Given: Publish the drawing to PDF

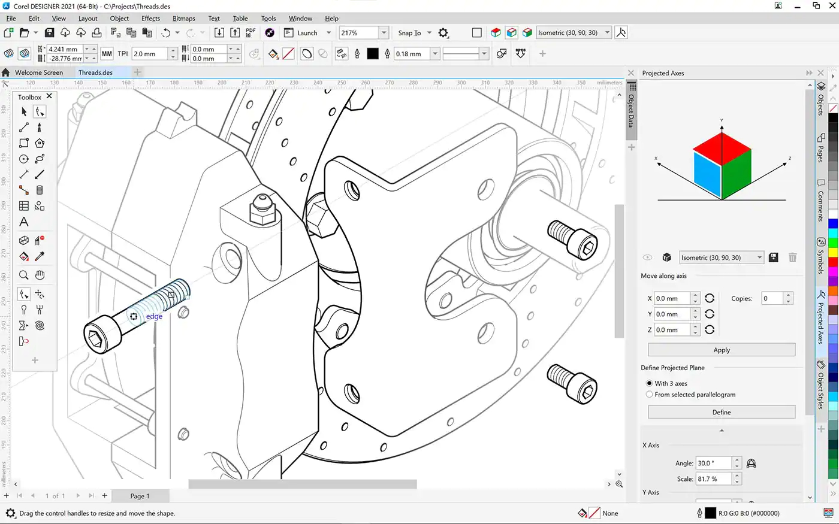Looking at the screenshot, I should point(250,33).
